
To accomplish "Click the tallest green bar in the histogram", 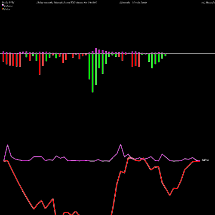I will [92, 73].
